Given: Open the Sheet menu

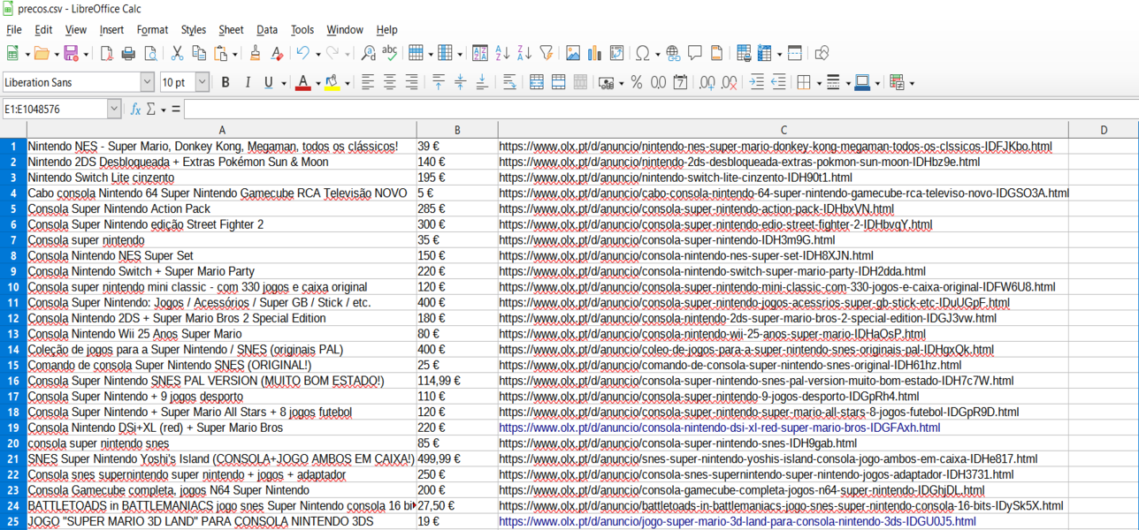Looking at the screenshot, I should point(231,30).
